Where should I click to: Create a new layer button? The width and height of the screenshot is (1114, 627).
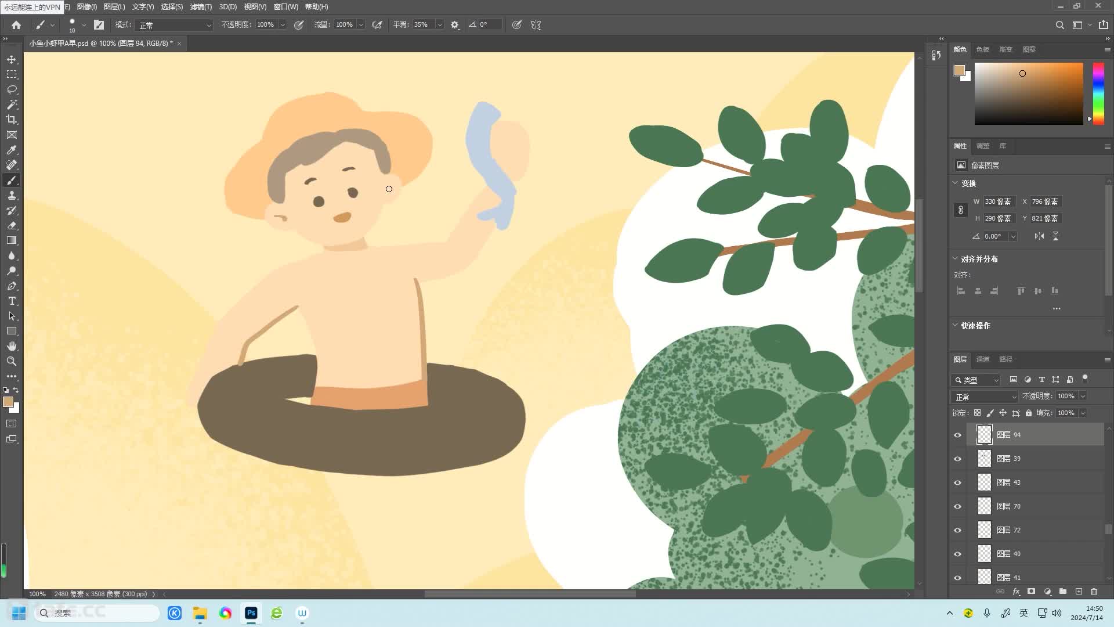(1079, 592)
